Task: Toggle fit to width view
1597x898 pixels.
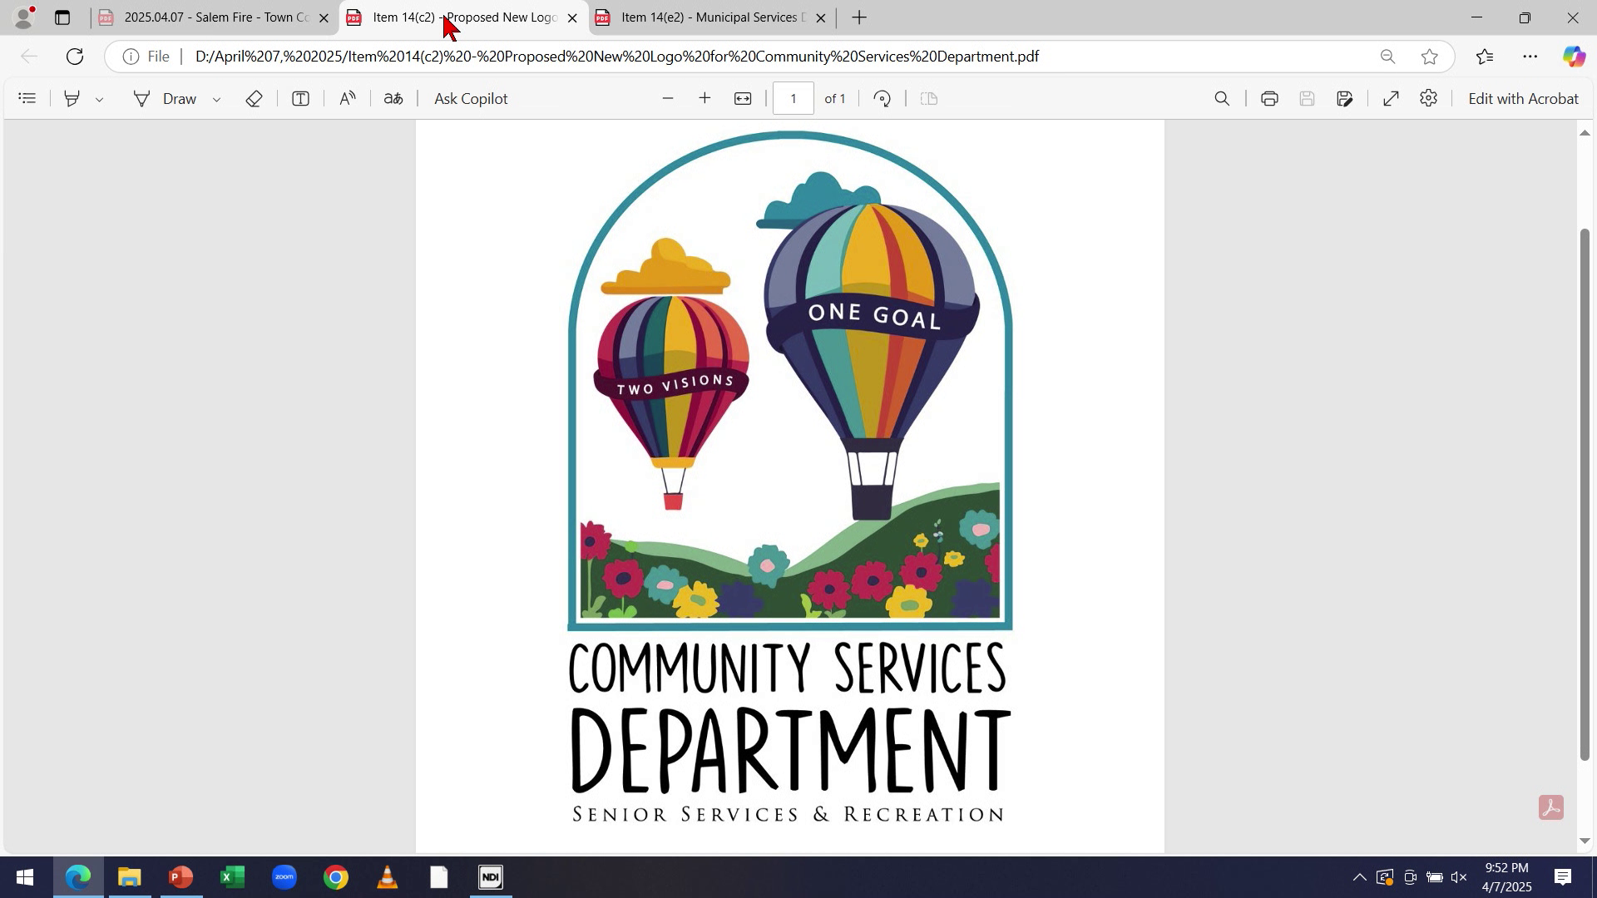Action: tap(743, 98)
